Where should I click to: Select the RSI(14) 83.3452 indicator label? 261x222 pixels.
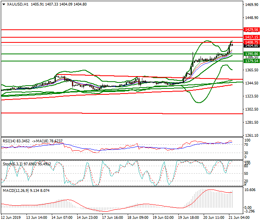16,141
